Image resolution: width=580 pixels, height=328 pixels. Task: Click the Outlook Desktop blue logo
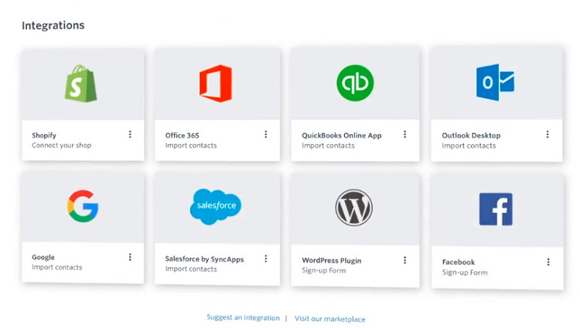click(x=495, y=82)
